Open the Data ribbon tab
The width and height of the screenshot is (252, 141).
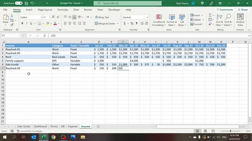76,9
